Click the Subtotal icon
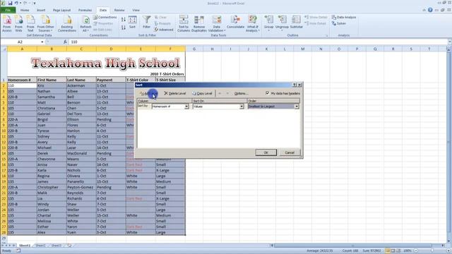 [296, 23]
